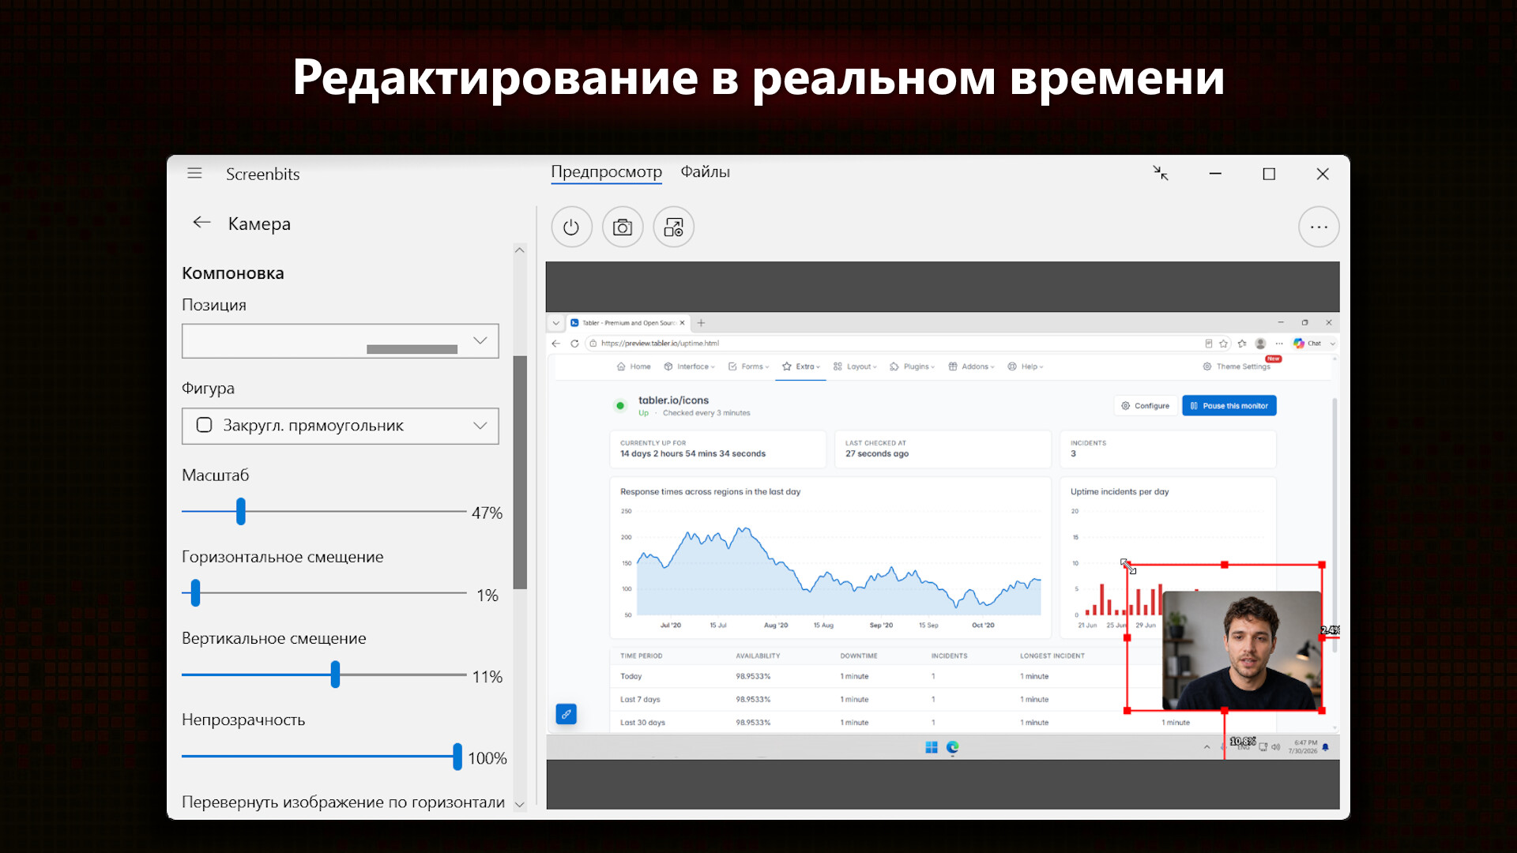Viewport: 1517px width, 853px height.
Task: Click the Last 30 days row label
Action: 642,723
